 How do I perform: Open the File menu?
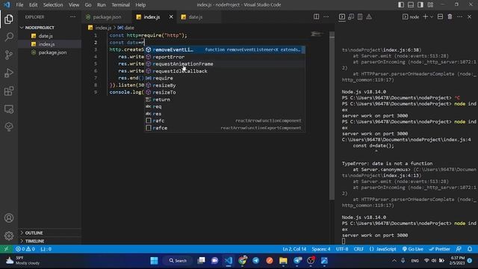pyautogui.click(x=19, y=4)
